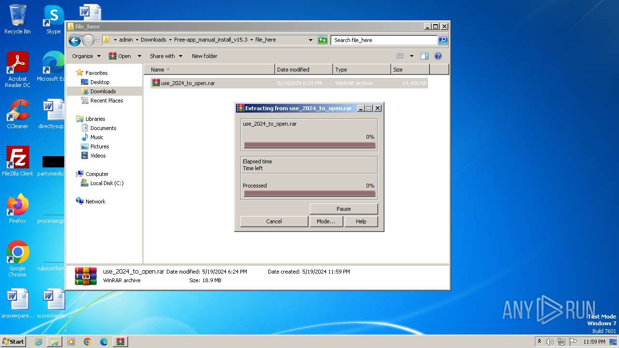
Task: Click the search magnifier icon
Action: coord(442,40)
